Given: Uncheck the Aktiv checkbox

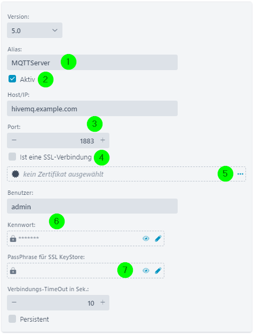Looking at the screenshot, I should [x=12, y=79].
